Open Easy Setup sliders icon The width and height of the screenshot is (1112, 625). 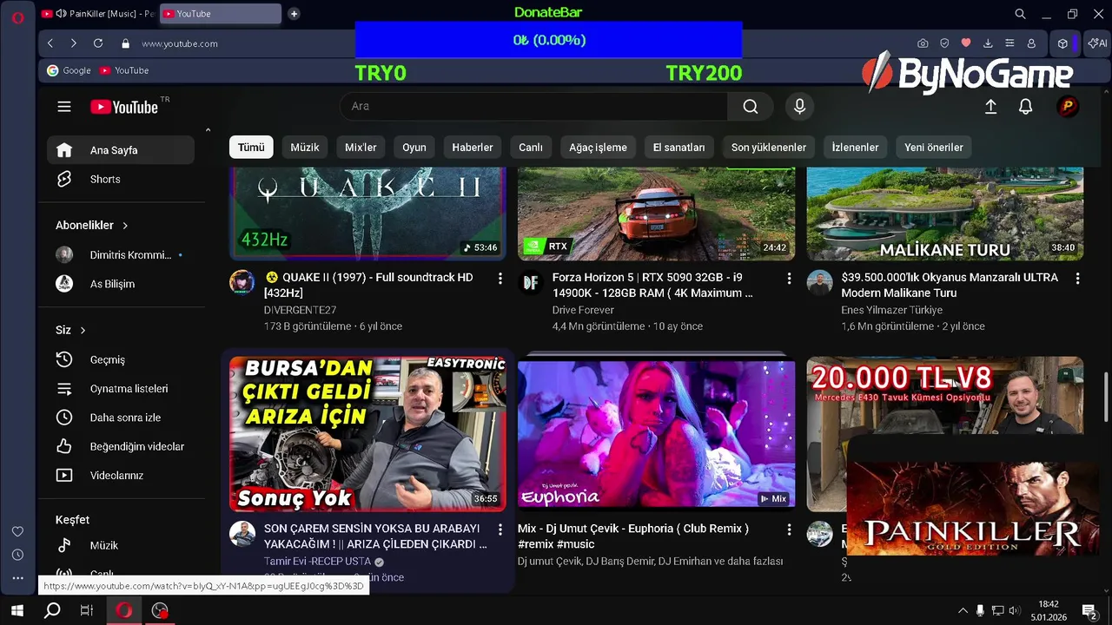(x=1009, y=43)
